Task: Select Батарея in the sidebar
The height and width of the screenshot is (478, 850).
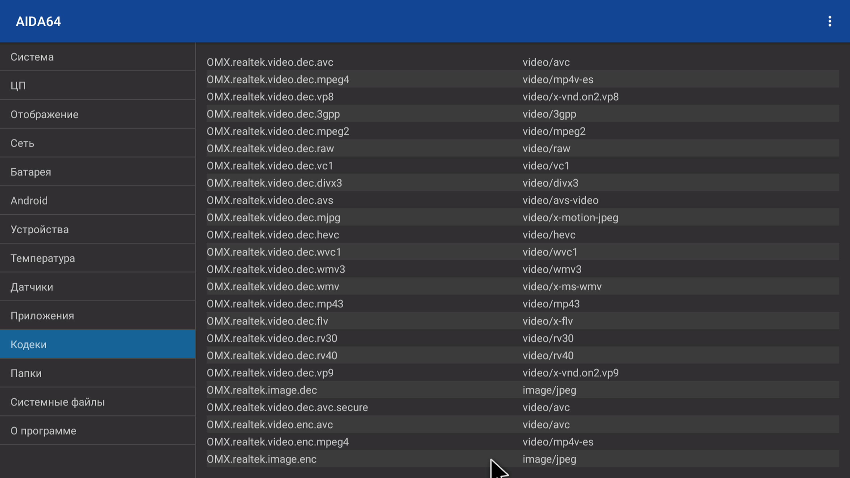Action: click(x=98, y=172)
